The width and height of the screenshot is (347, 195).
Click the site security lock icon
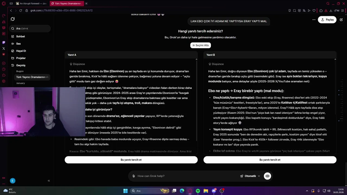(x=27, y=11)
